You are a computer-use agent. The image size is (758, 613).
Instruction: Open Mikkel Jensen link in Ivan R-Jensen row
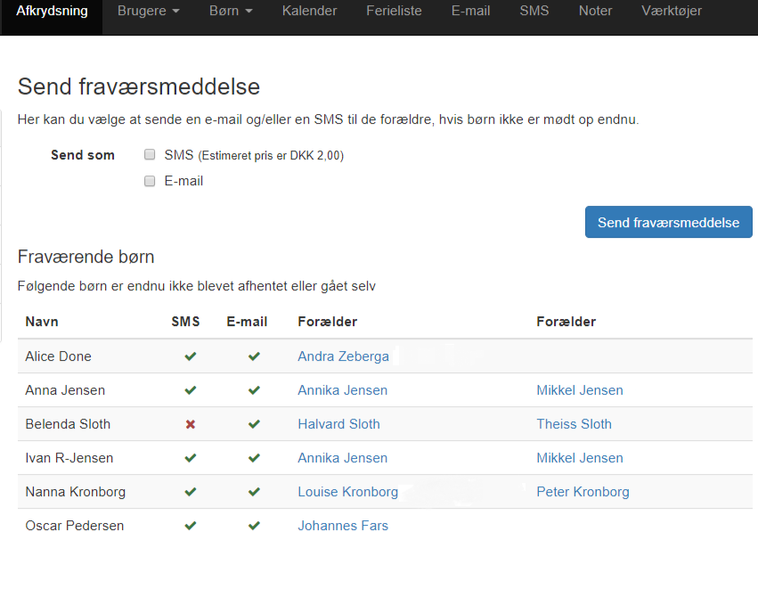[x=580, y=458]
